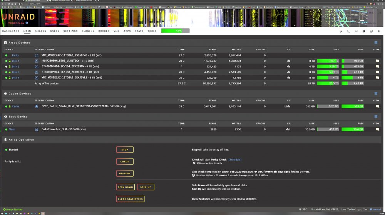
Task: Toggle the Boot Device list view icon
Action: coord(376,117)
